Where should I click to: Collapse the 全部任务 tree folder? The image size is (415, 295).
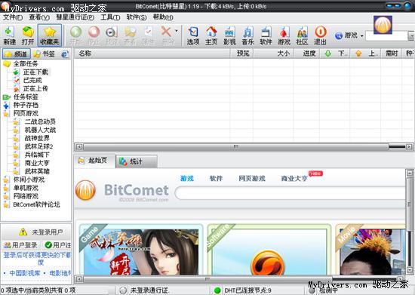coord(7,64)
